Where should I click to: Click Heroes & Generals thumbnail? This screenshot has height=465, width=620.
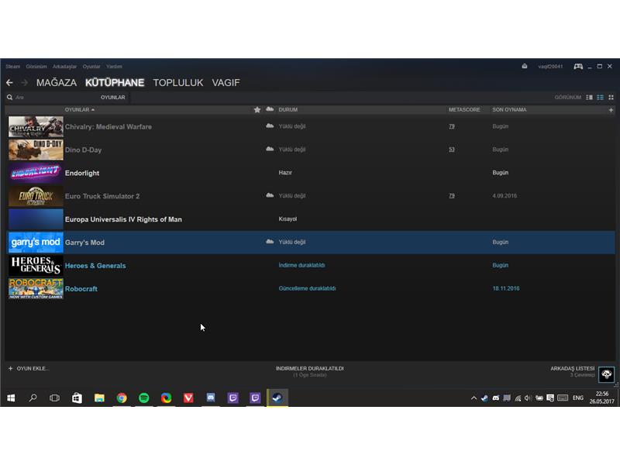click(x=36, y=265)
